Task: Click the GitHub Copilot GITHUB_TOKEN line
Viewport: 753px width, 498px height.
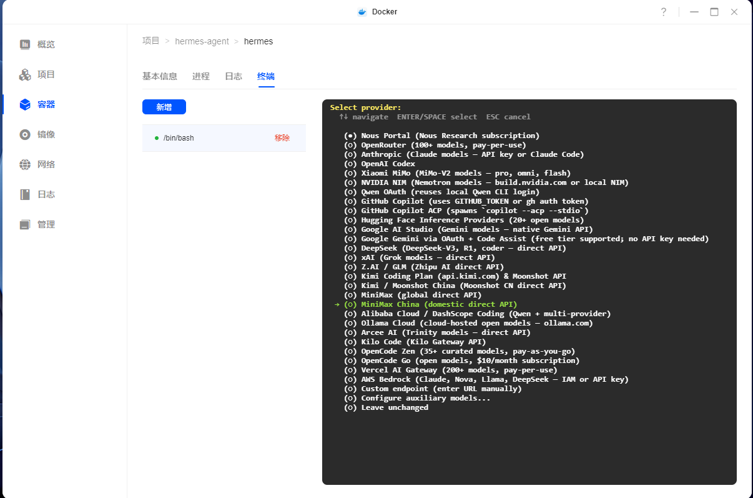Action: [466, 201]
